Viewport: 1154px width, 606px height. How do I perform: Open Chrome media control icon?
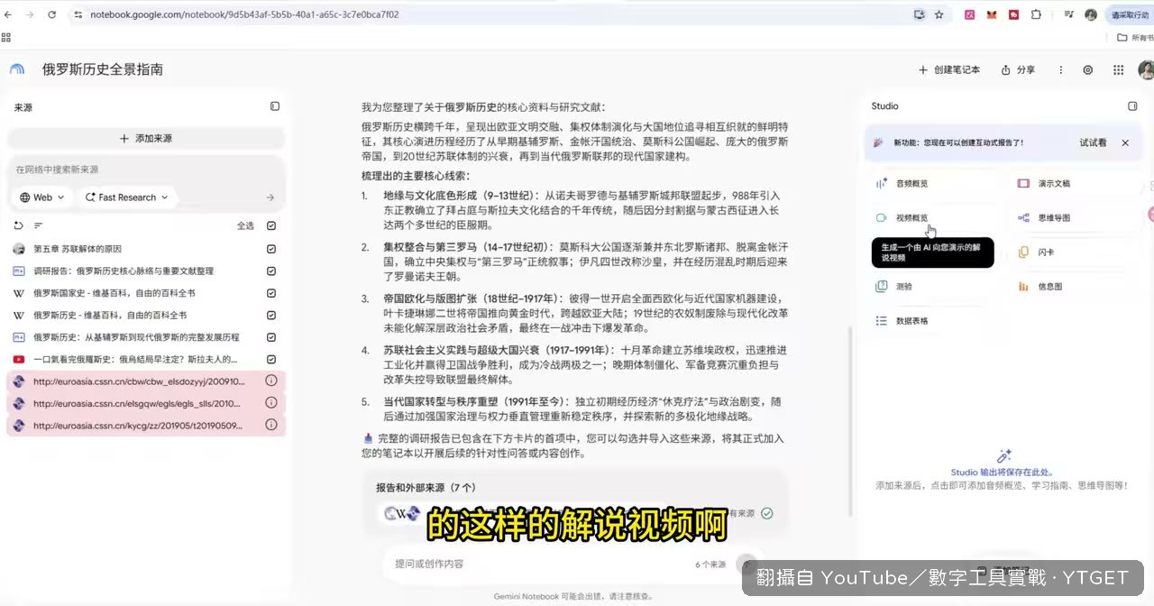coord(1069,14)
